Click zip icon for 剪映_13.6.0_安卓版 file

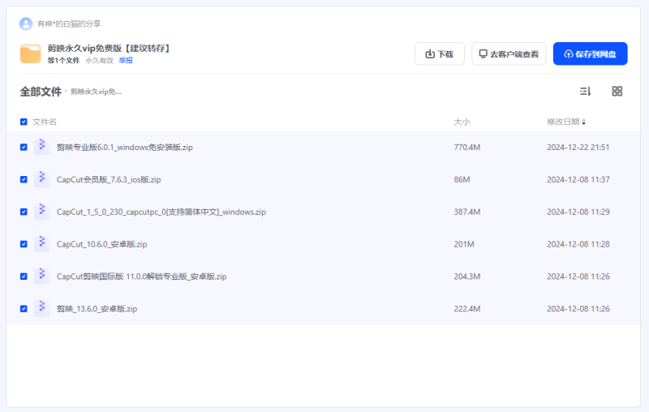41,308
